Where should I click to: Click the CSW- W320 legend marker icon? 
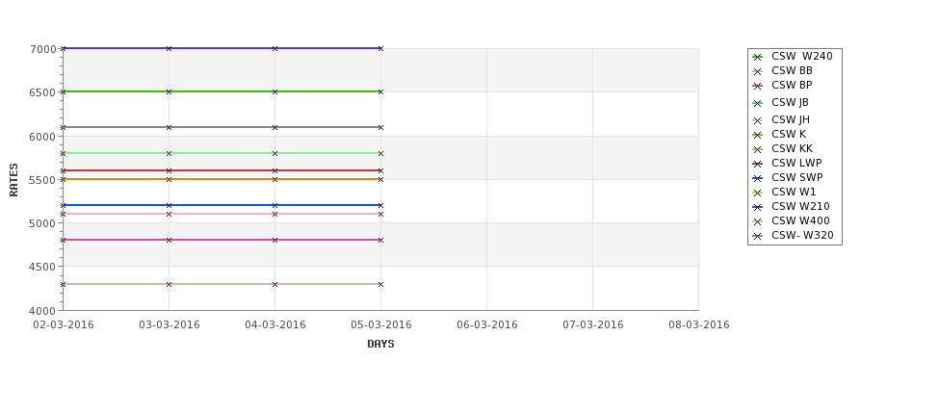(x=757, y=236)
